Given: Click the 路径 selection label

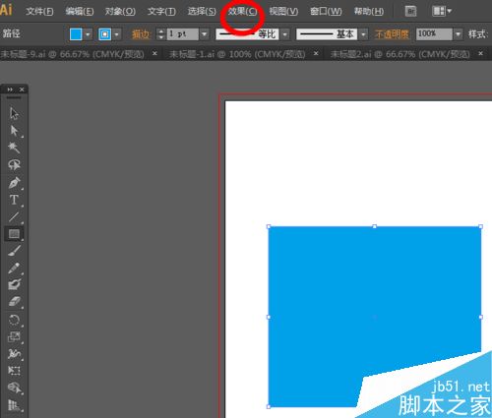Looking at the screenshot, I should [x=12, y=33].
